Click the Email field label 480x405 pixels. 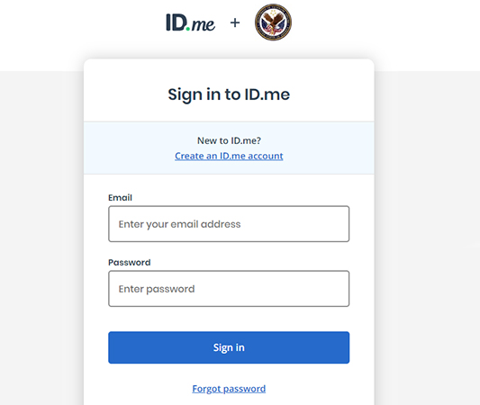(120, 198)
